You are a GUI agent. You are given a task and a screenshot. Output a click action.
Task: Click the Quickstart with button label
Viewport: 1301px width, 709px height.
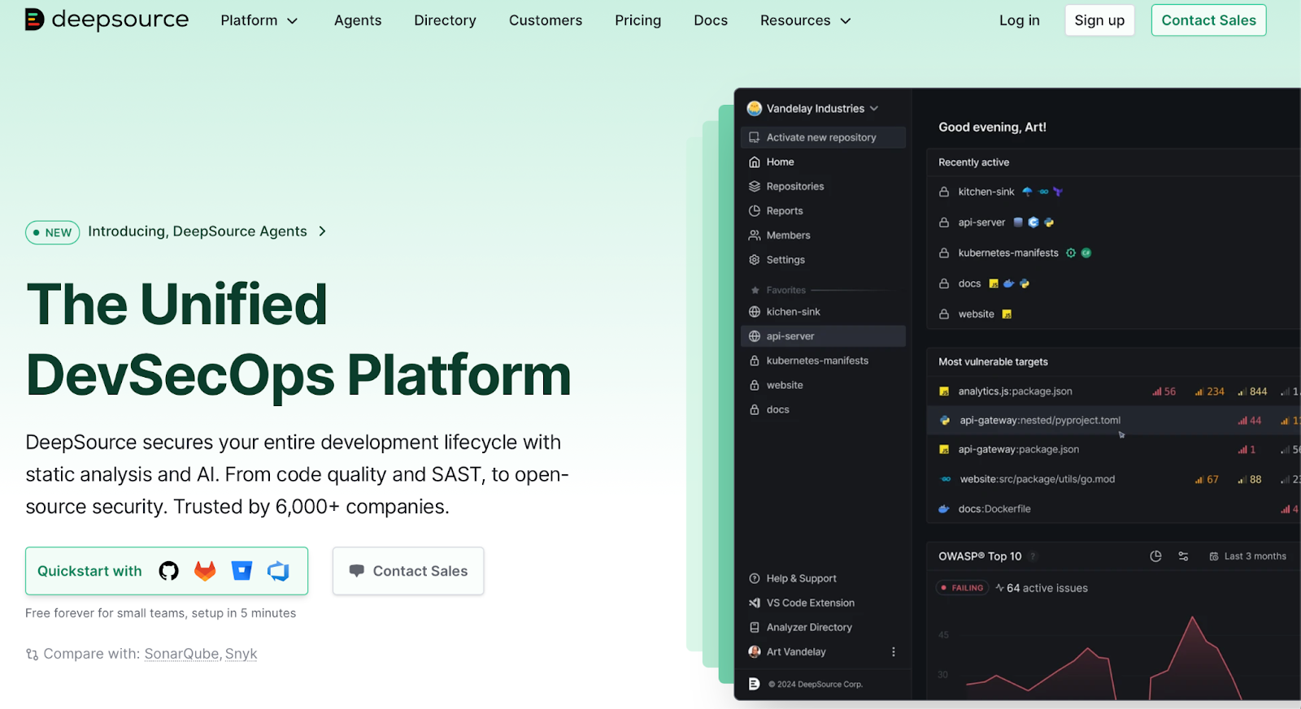pyautogui.click(x=89, y=571)
